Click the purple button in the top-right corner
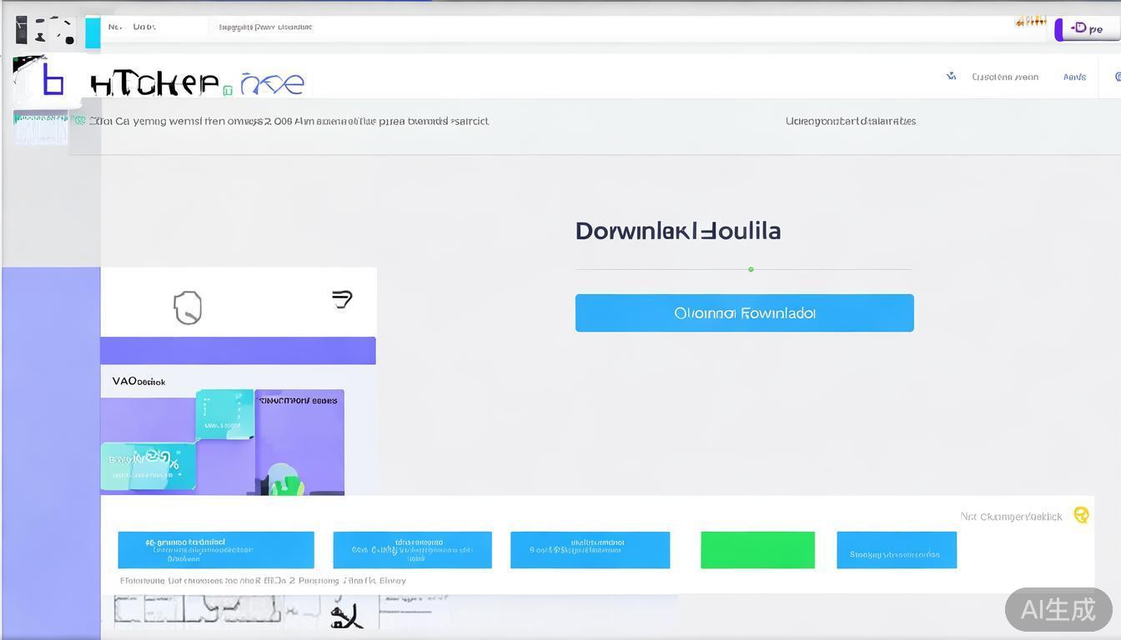 pos(1086,29)
